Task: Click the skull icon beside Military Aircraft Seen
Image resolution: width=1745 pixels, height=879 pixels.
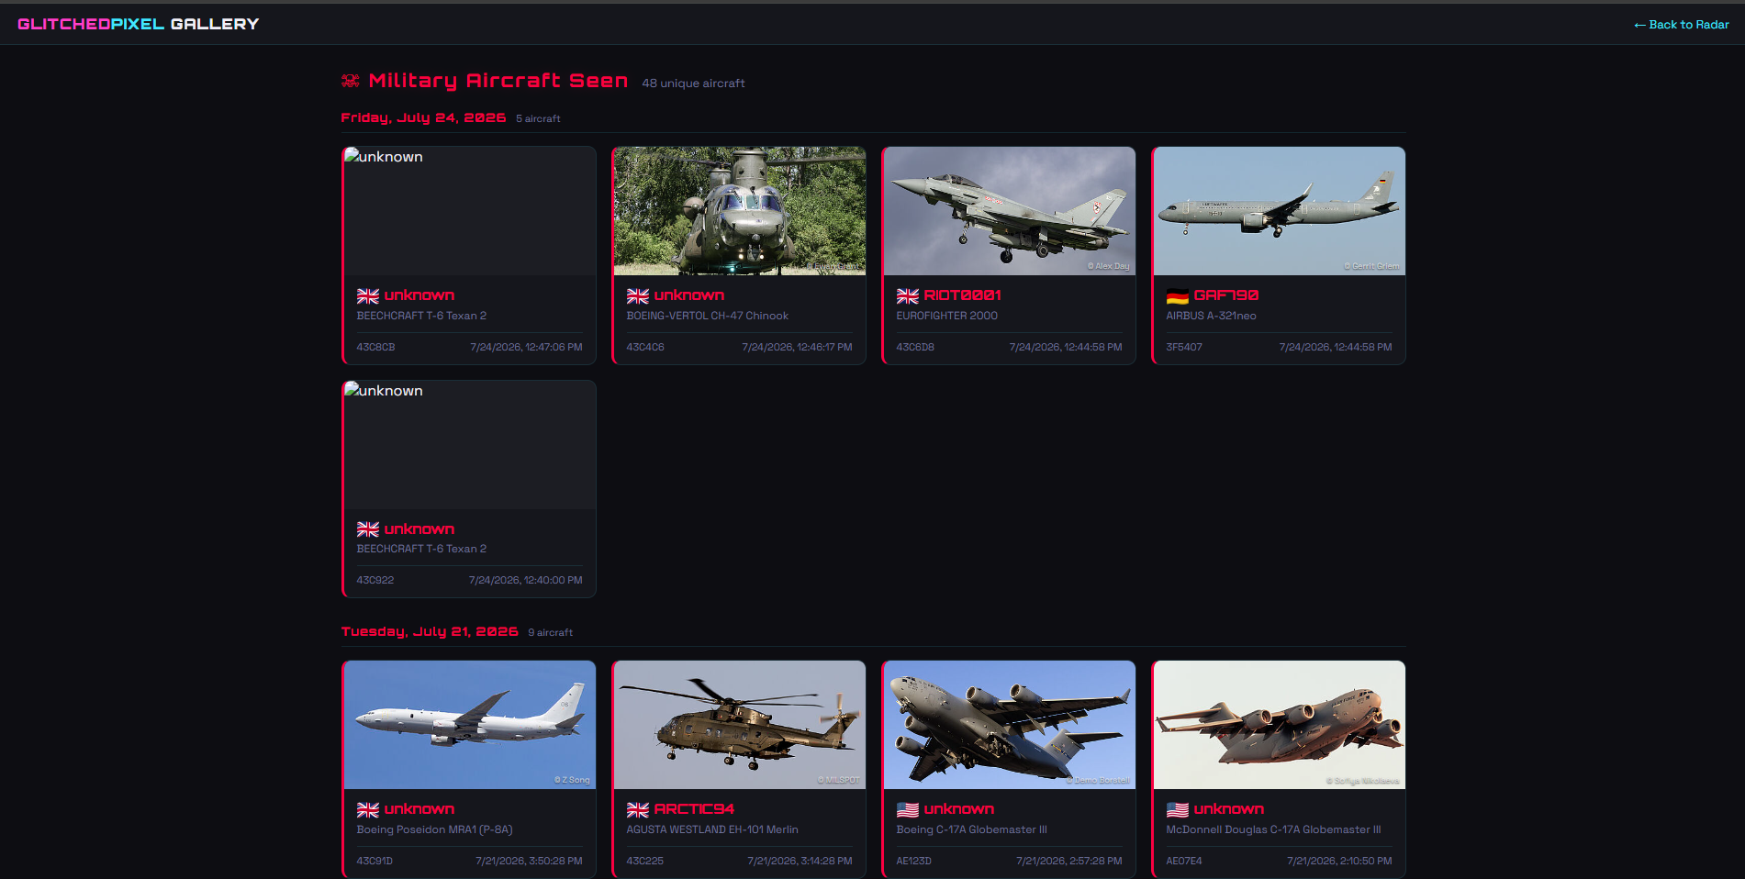Action: [x=351, y=82]
